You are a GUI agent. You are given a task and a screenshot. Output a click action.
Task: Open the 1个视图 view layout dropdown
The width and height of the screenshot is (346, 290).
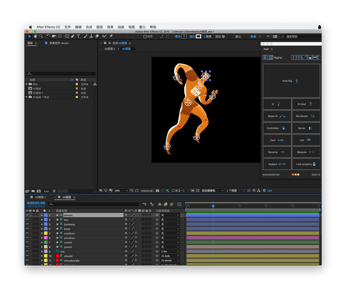(x=233, y=191)
